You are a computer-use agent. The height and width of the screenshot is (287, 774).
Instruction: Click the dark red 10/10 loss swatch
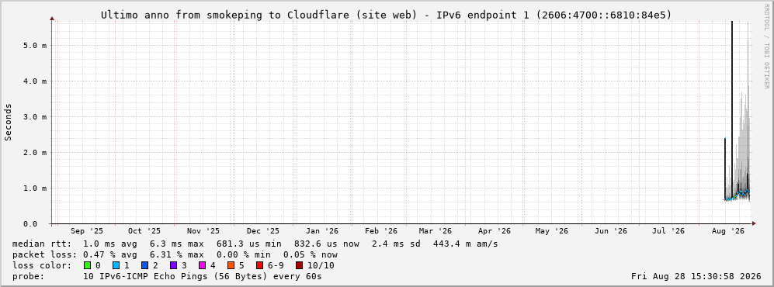(x=299, y=265)
